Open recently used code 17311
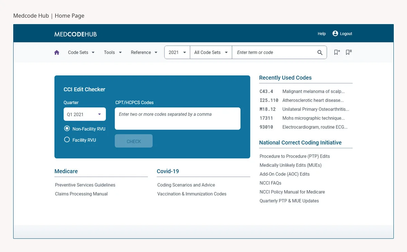The height and width of the screenshot is (252, 407). 266,118
